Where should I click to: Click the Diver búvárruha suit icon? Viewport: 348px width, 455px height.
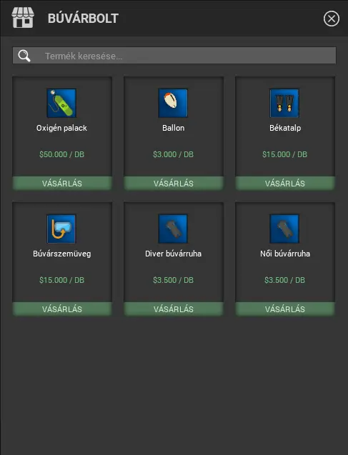tap(173, 229)
